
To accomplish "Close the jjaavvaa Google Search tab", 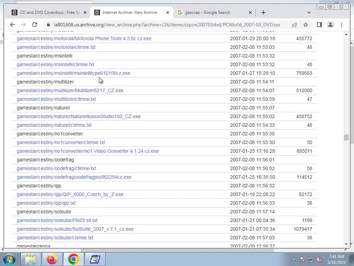I will 250,13.
